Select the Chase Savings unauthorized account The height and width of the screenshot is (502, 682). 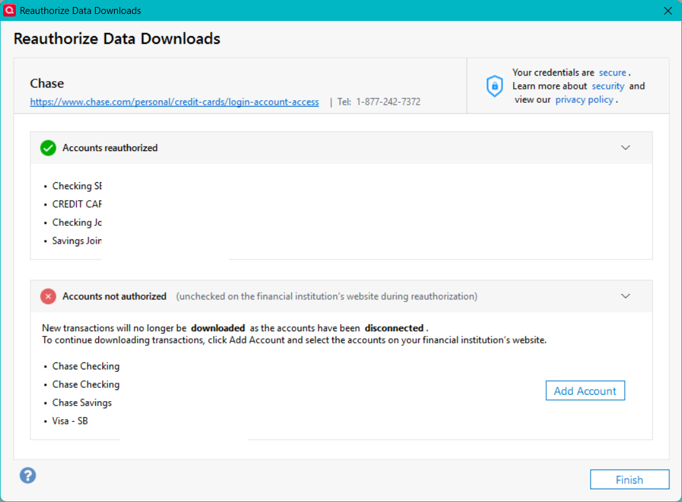(x=82, y=403)
